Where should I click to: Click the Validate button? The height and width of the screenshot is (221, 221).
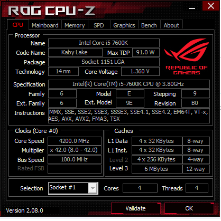136,208
